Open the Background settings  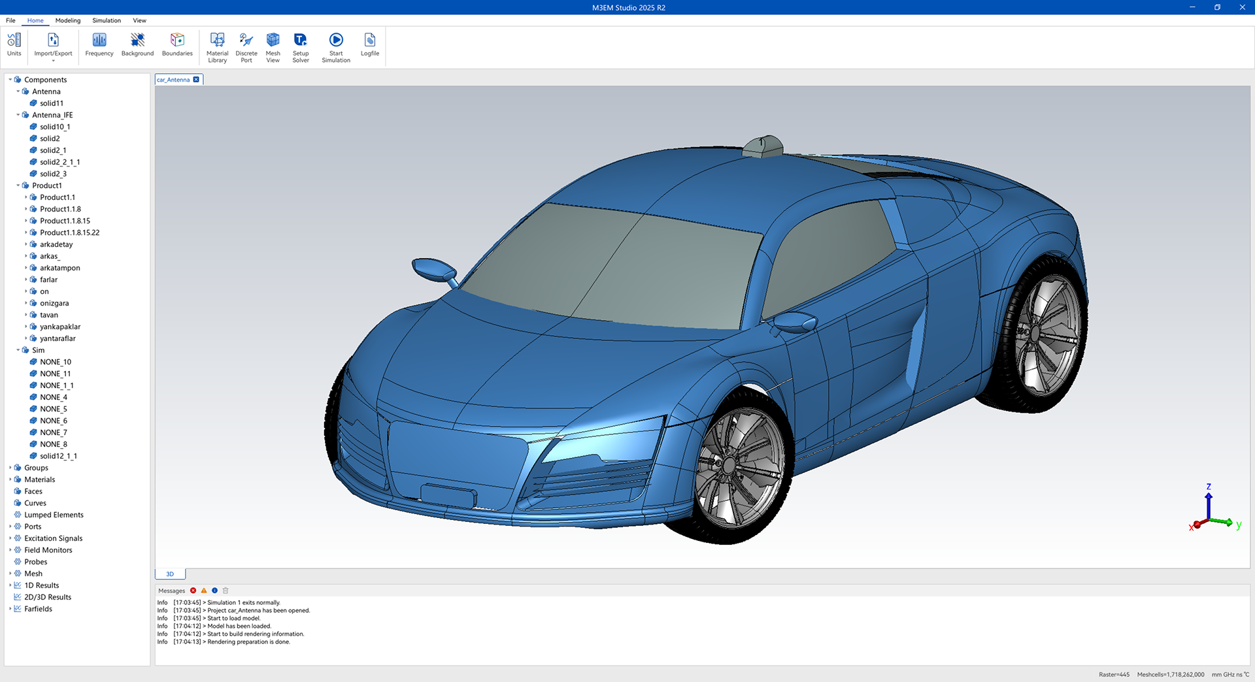[x=137, y=45]
